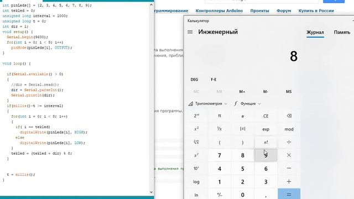The width and height of the screenshot is (354, 199).
Task: Expand the Функция dropdown
Action: [247, 103]
